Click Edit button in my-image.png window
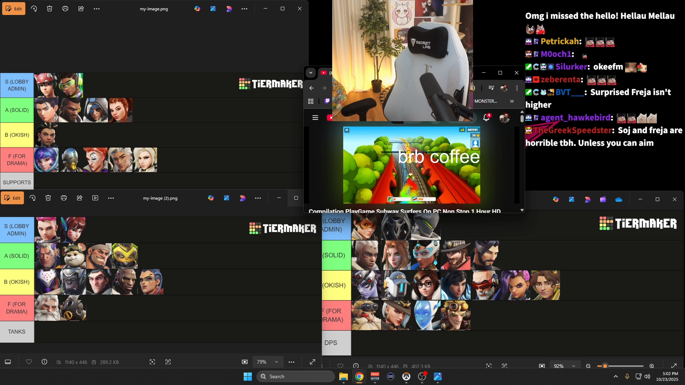 tap(14, 9)
